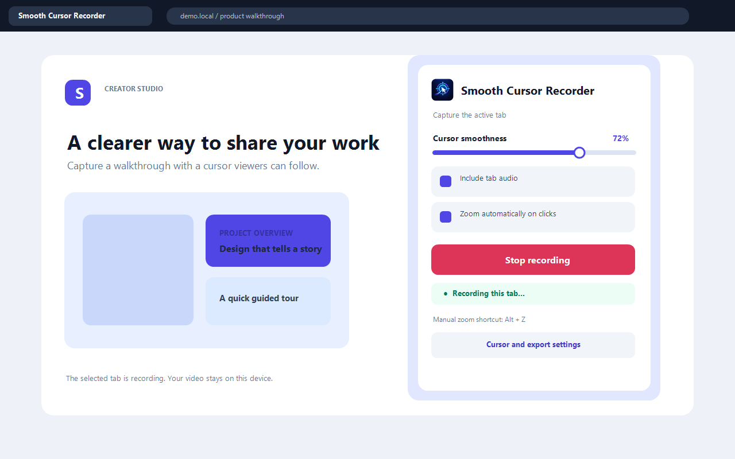Screen dimensions: 735x459
Task: Open Cursor and export settings
Action: [533, 345]
